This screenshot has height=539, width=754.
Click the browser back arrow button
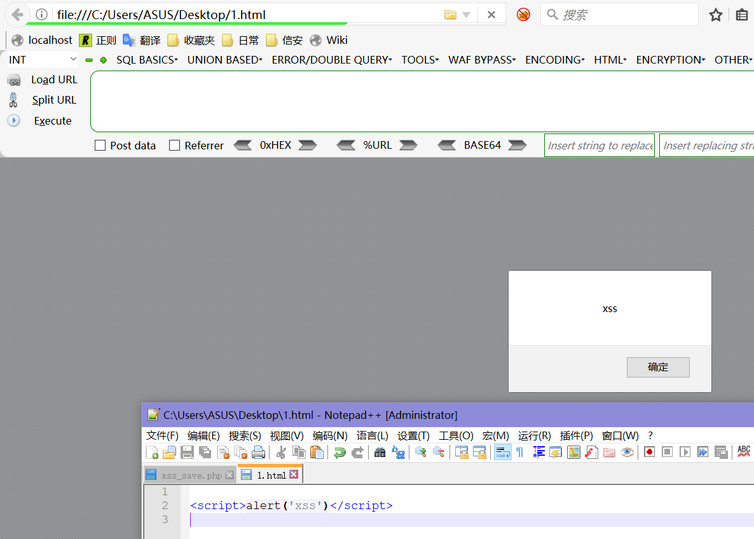17,15
